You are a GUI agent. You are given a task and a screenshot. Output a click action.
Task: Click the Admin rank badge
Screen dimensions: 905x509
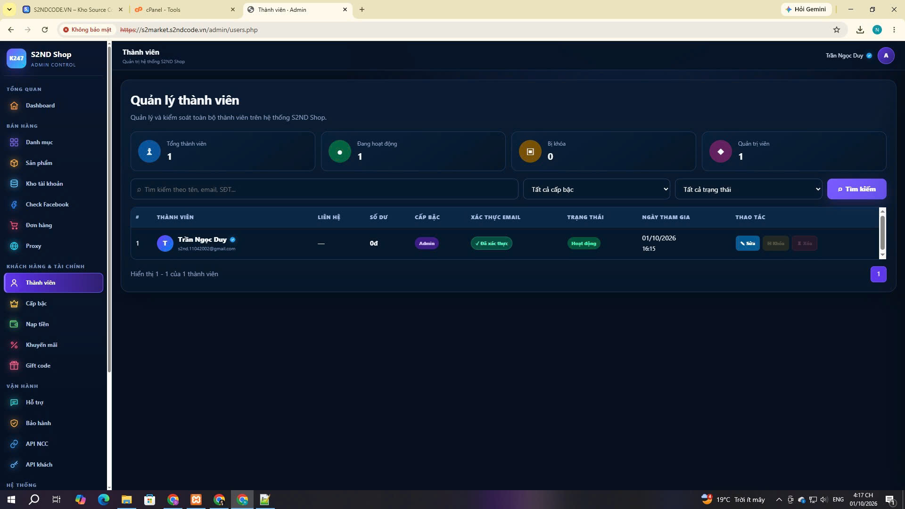pyautogui.click(x=427, y=243)
